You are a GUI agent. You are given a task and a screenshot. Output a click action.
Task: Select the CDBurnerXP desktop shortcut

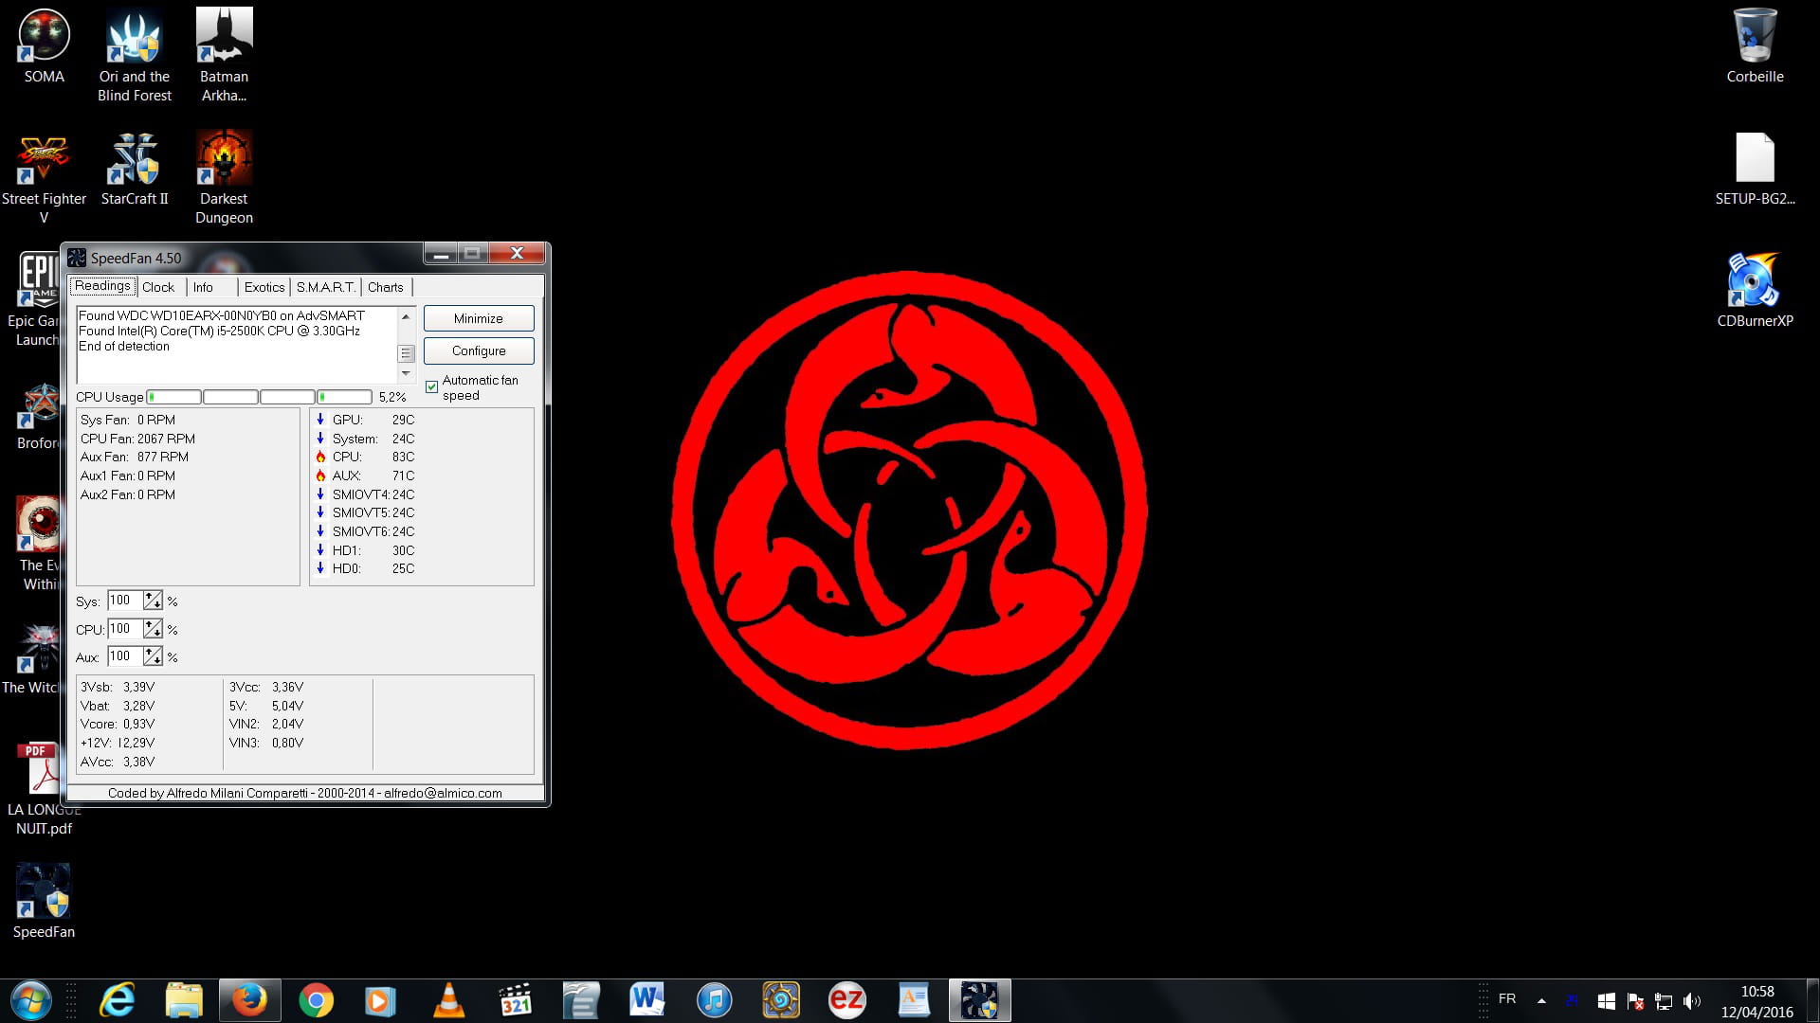1755,290
